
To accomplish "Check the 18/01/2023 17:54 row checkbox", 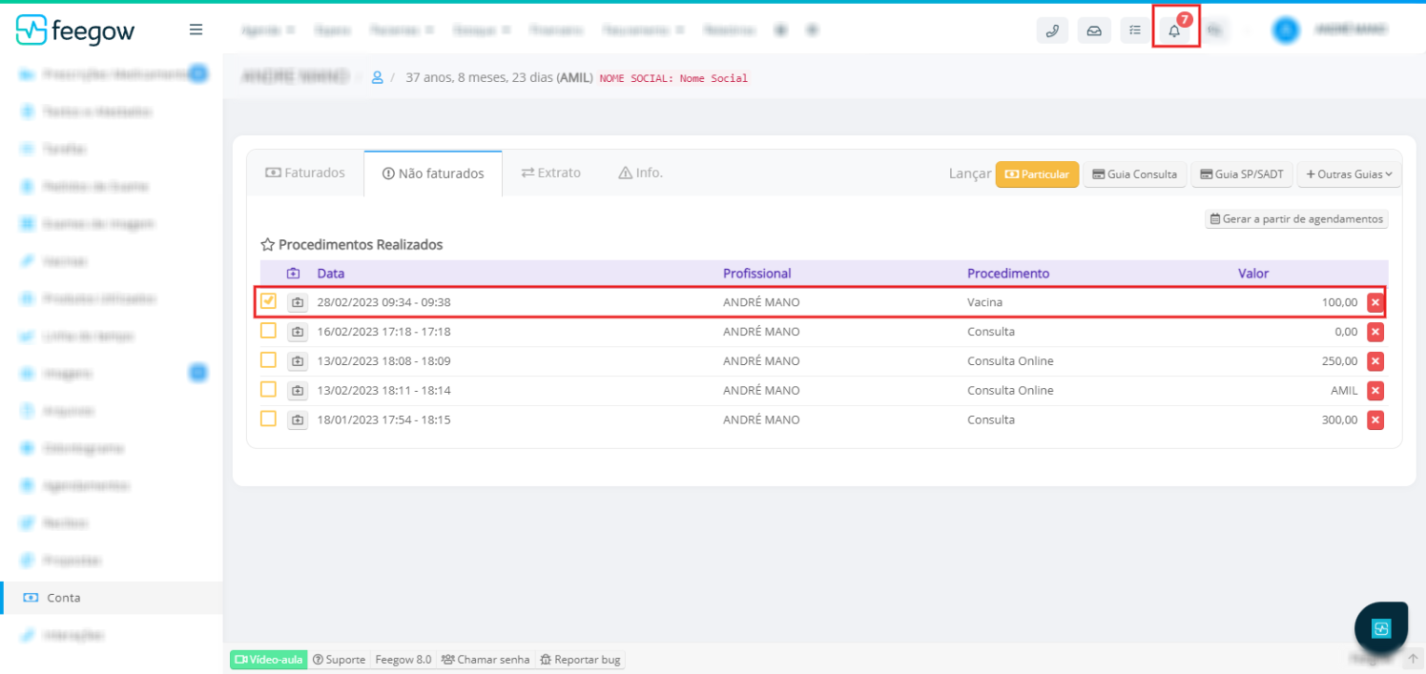I will click(268, 419).
